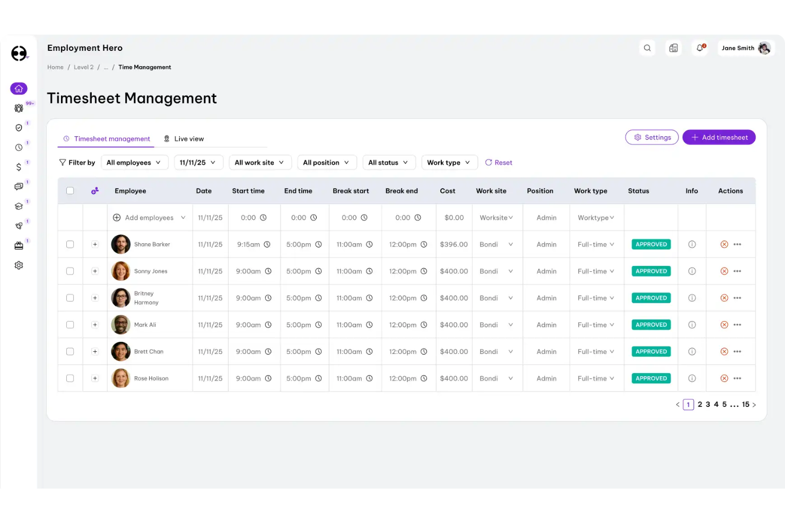
Task: Open the dollar sign payroll sidebar icon
Action: tap(19, 167)
